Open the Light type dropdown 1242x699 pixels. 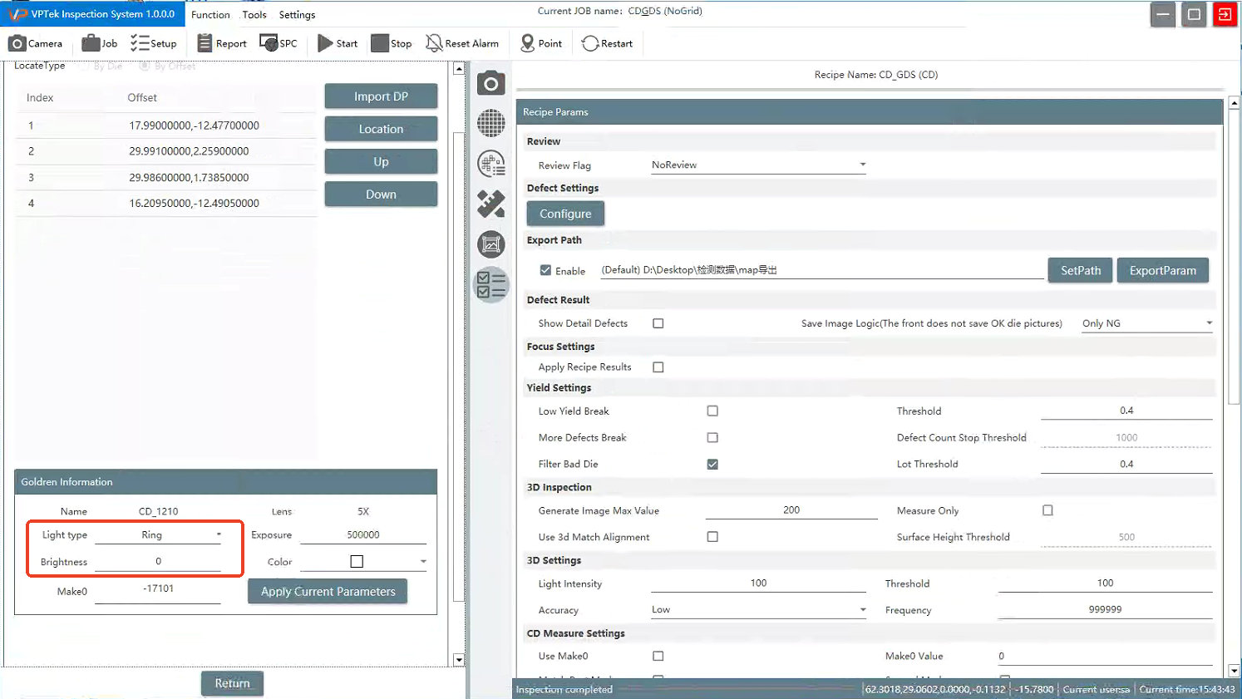pyautogui.click(x=159, y=534)
